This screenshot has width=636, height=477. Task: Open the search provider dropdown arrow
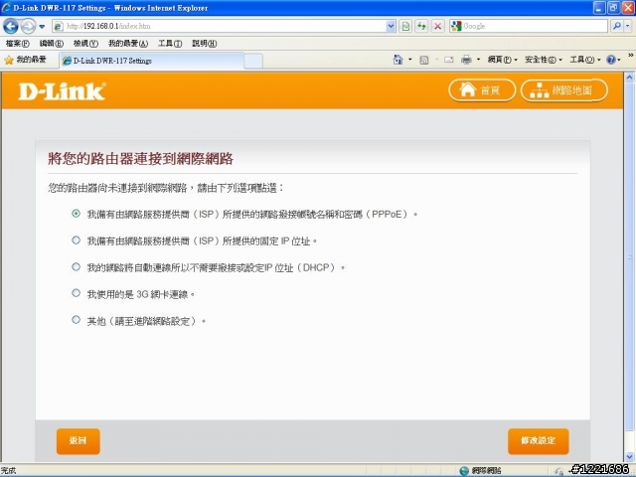click(628, 27)
